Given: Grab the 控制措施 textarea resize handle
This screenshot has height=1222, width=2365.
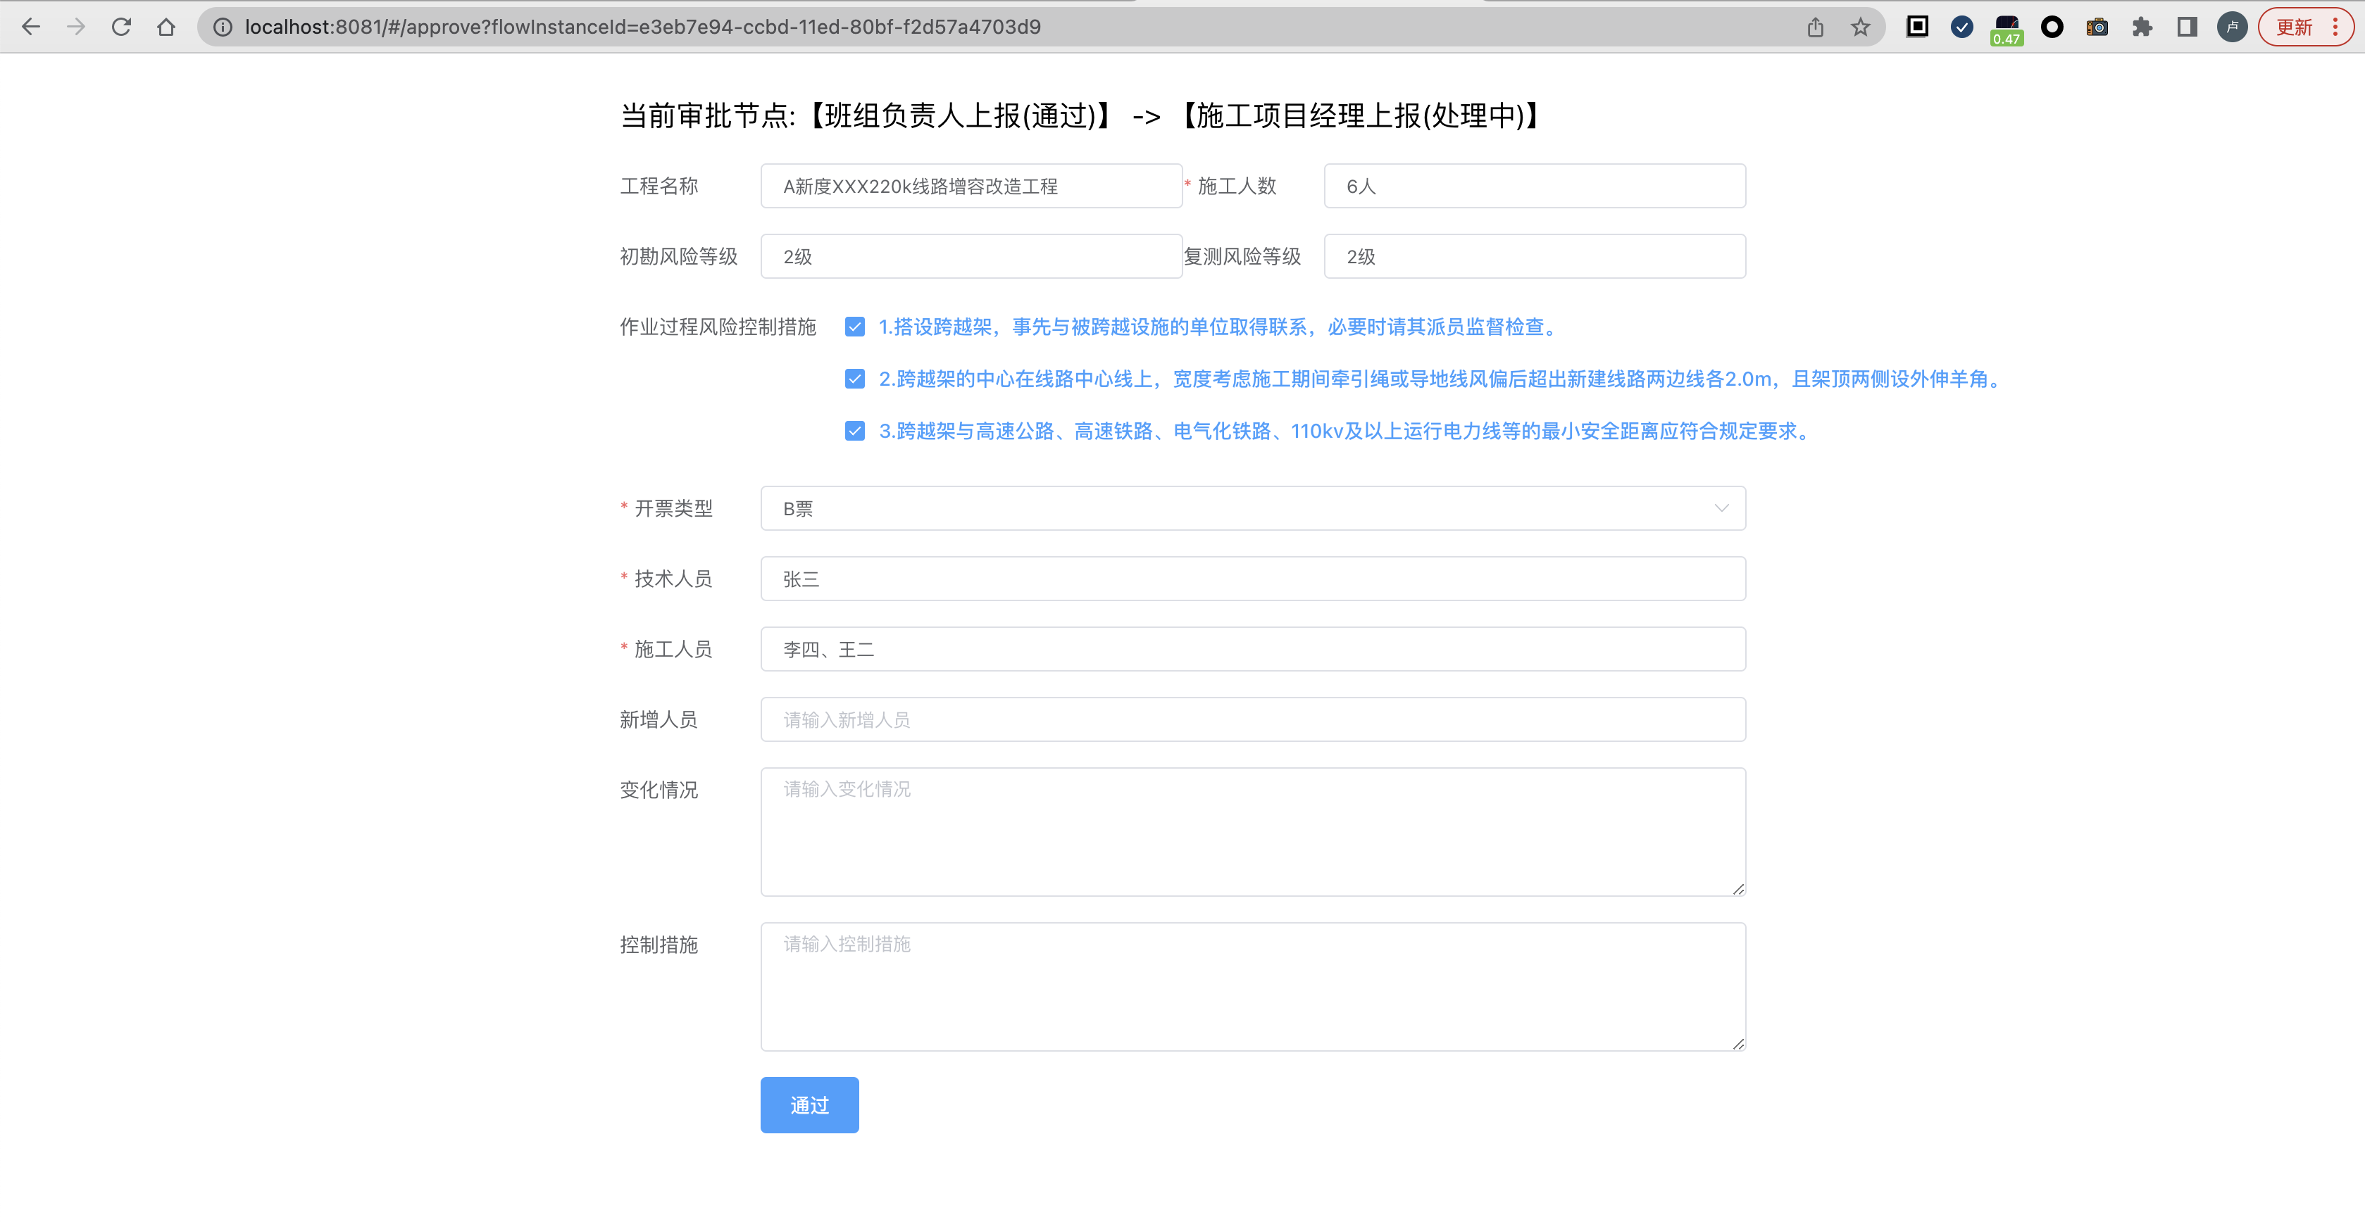Looking at the screenshot, I should (1738, 1043).
